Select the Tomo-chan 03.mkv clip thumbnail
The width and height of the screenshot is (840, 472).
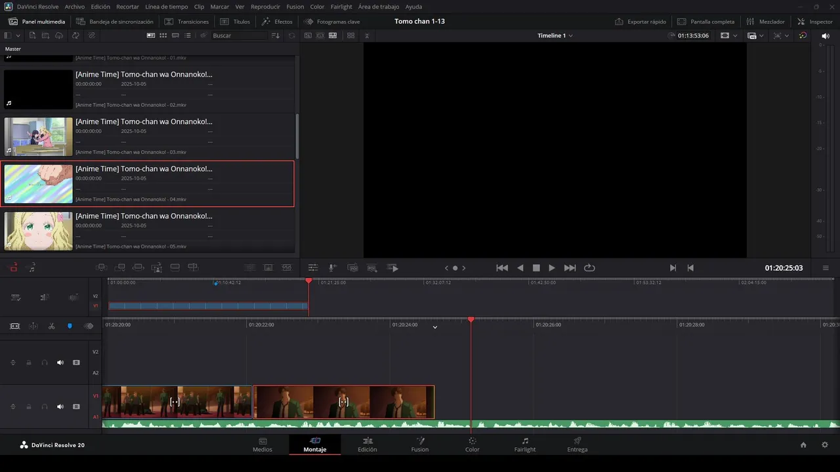tap(39, 136)
